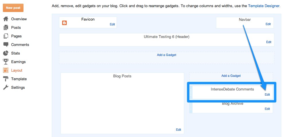The image size is (283, 137).
Task: Click the Posts documents icon
Action: pyautogui.click(x=6, y=28)
